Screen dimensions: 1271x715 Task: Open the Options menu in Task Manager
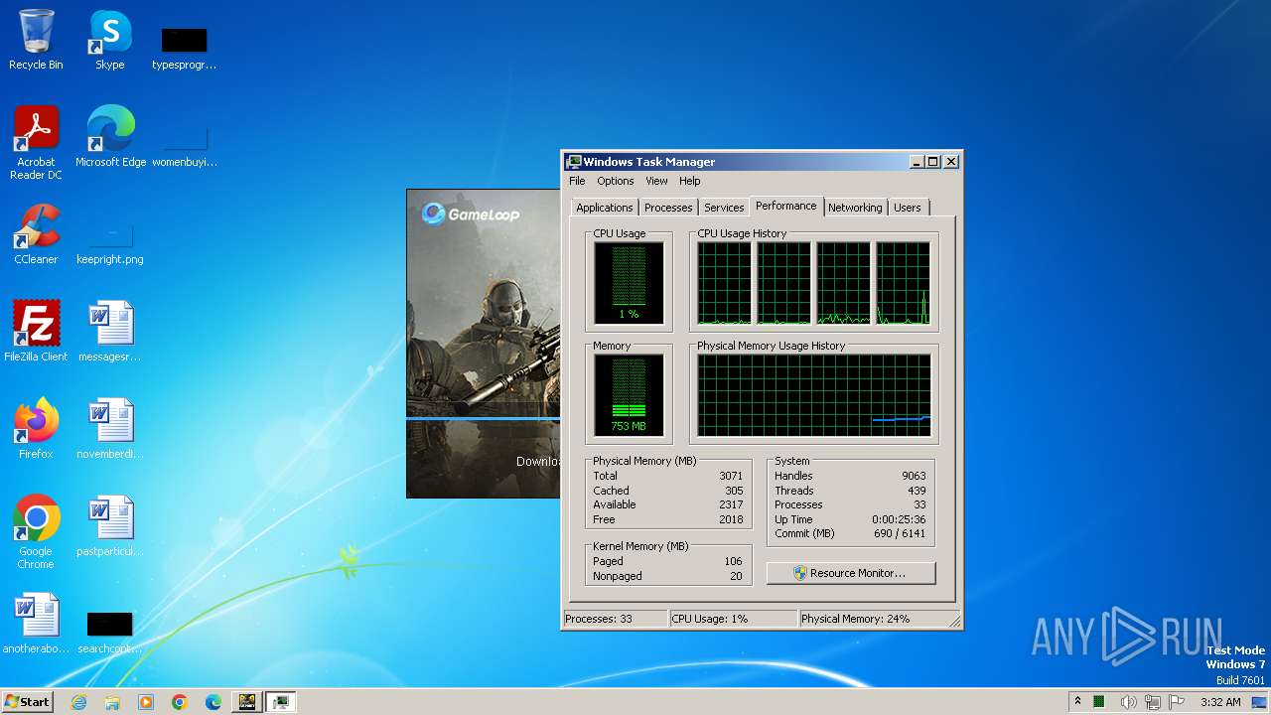click(615, 181)
